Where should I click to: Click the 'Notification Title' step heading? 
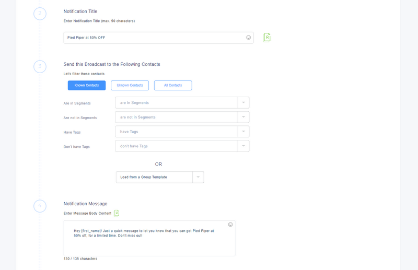[x=80, y=11]
